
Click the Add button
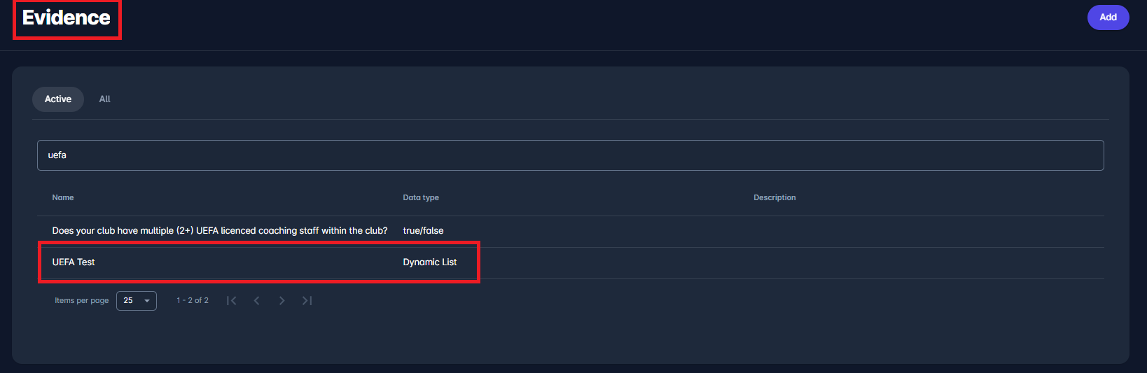[x=1108, y=17]
